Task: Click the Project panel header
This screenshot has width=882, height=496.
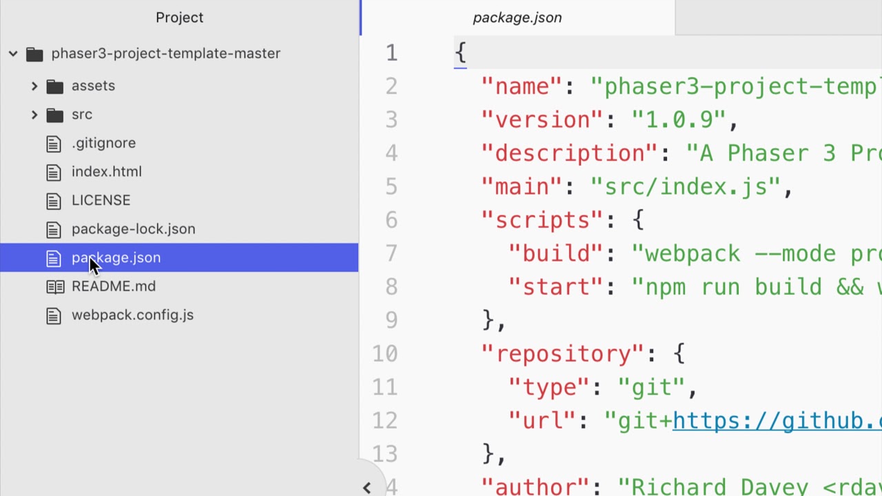Action: [179, 17]
